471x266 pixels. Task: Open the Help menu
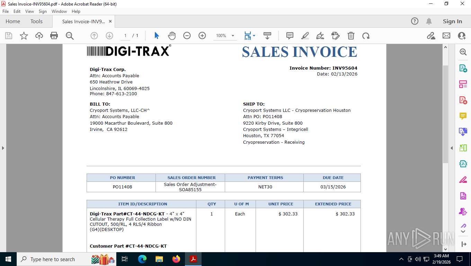[76, 11]
